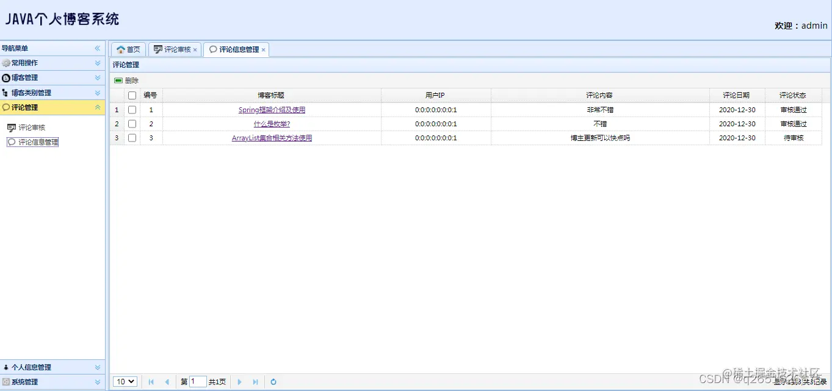Open the Spring框架介绍及使用 blog link
The height and width of the screenshot is (391, 832).
click(272, 110)
